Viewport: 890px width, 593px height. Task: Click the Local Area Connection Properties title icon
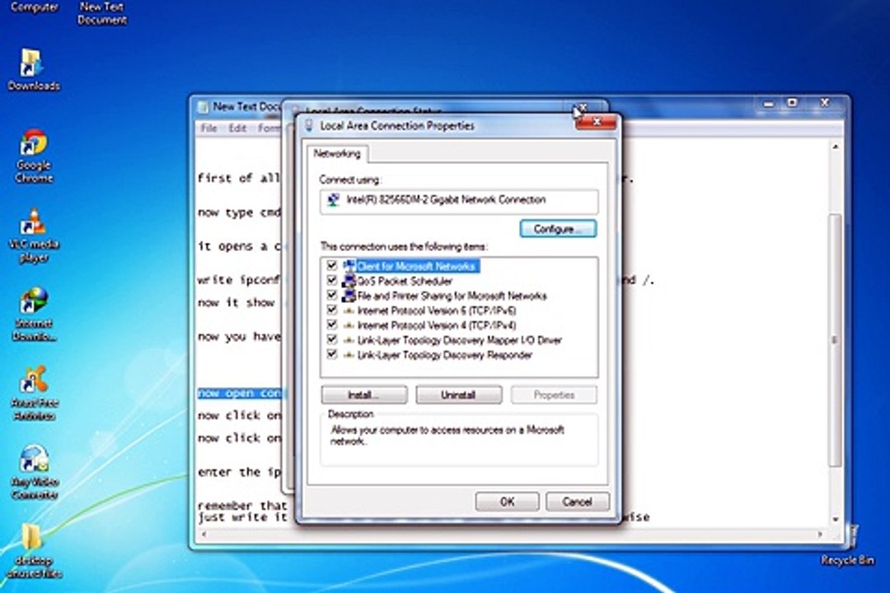tap(309, 125)
